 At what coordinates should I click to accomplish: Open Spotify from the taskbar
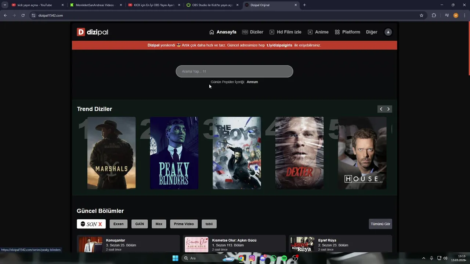point(284,258)
